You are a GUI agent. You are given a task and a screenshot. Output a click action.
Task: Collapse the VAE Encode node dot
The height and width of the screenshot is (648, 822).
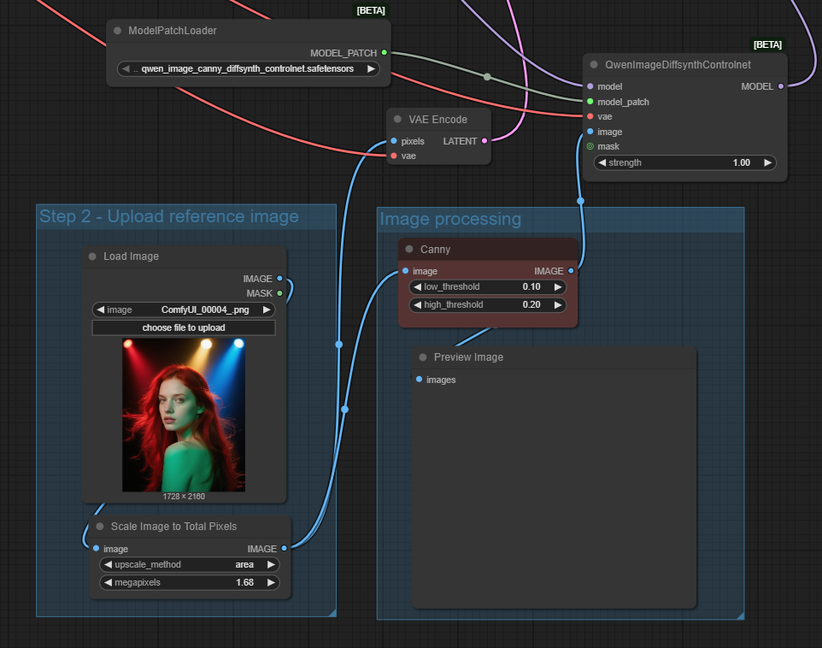tap(397, 119)
